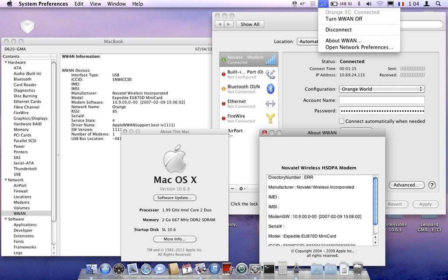
Task: Open Safari from the Dock
Action: click(146, 269)
